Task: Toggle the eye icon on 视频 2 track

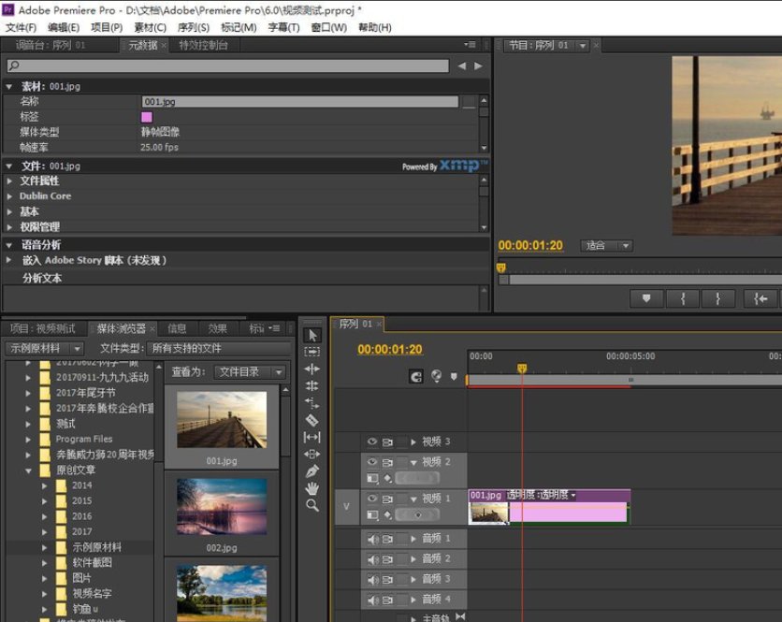Action: pos(371,462)
